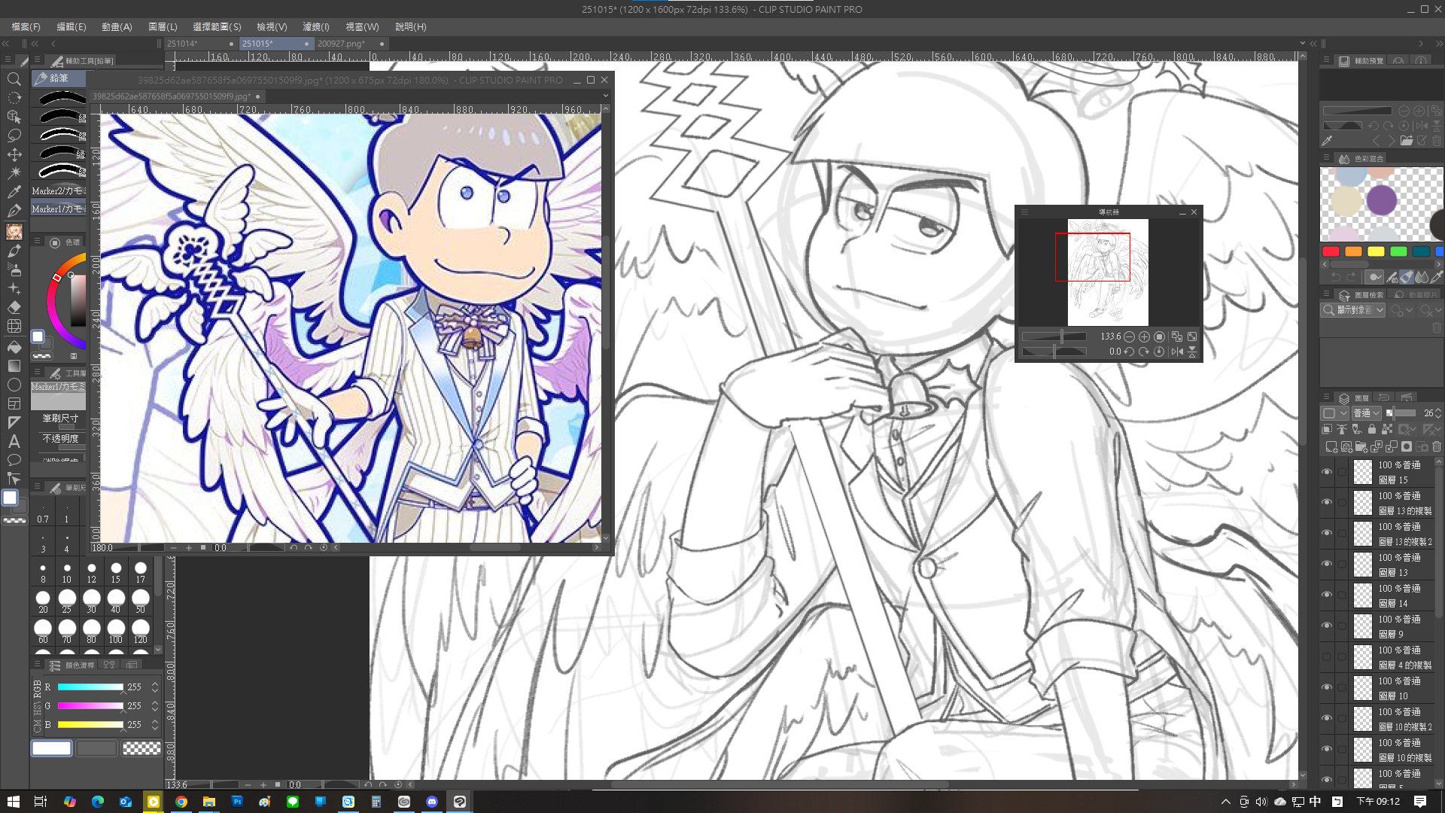
Task: Click the new raster layer icon
Action: point(1331,446)
